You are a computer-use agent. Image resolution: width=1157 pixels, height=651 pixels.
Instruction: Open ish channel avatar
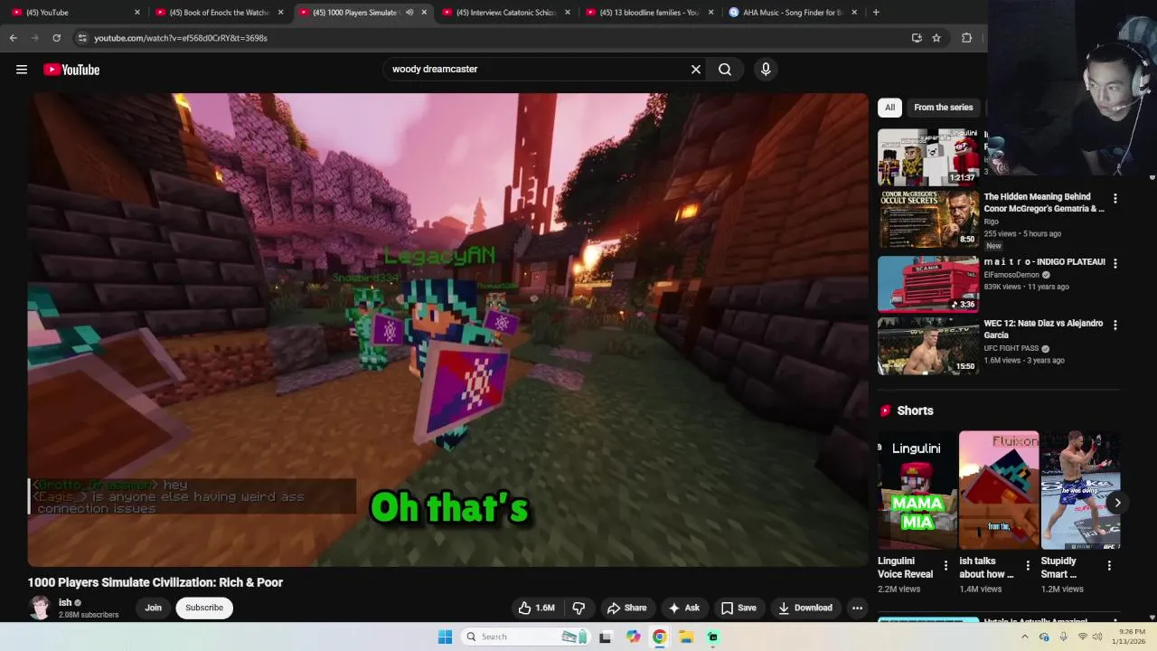tap(40, 608)
